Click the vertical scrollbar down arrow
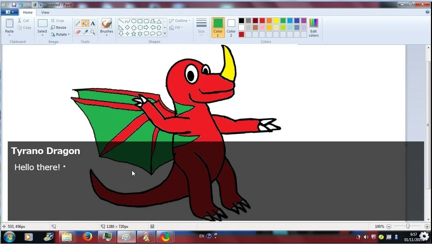The width and height of the screenshot is (432, 244). click(428, 219)
